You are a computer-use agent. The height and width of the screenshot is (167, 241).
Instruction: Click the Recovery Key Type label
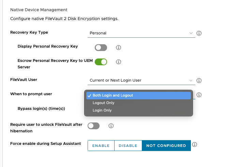click(29, 32)
